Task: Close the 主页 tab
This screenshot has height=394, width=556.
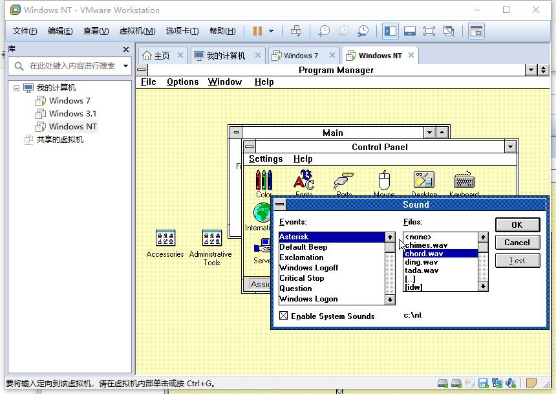Action: 180,56
